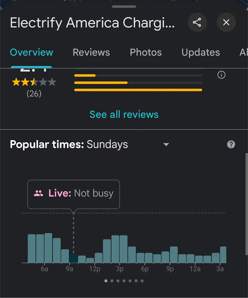Viewport: 248px width, 298px height.
Task: Close the Electrify America place card
Action: (226, 22)
